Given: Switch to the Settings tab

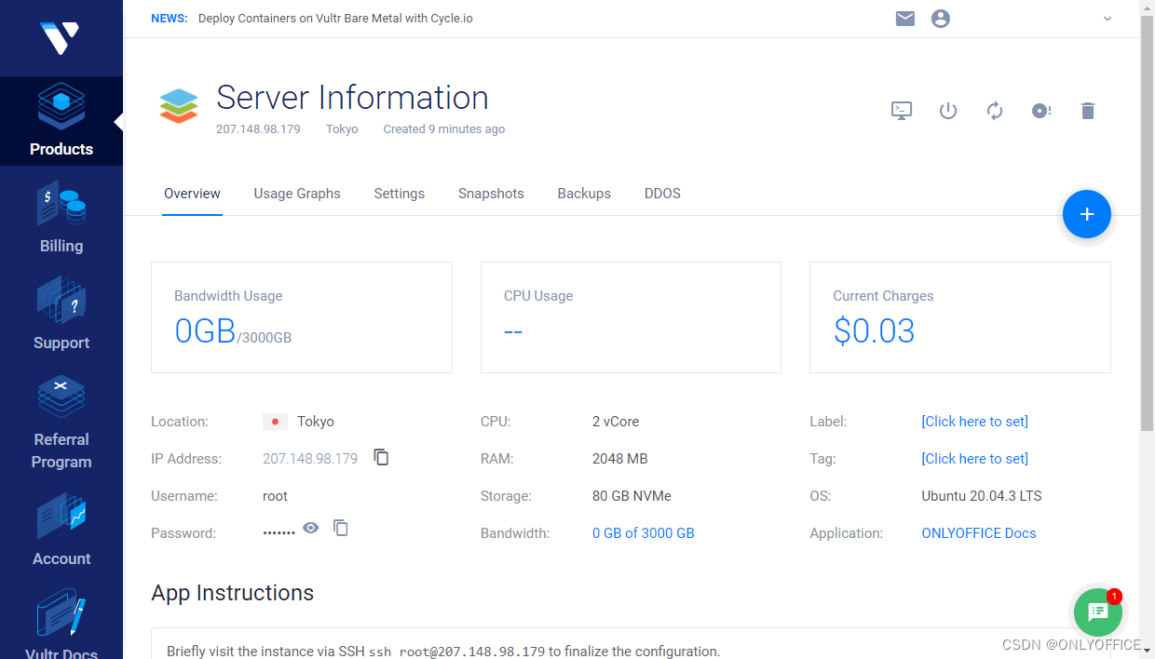Looking at the screenshot, I should coord(400,194).
